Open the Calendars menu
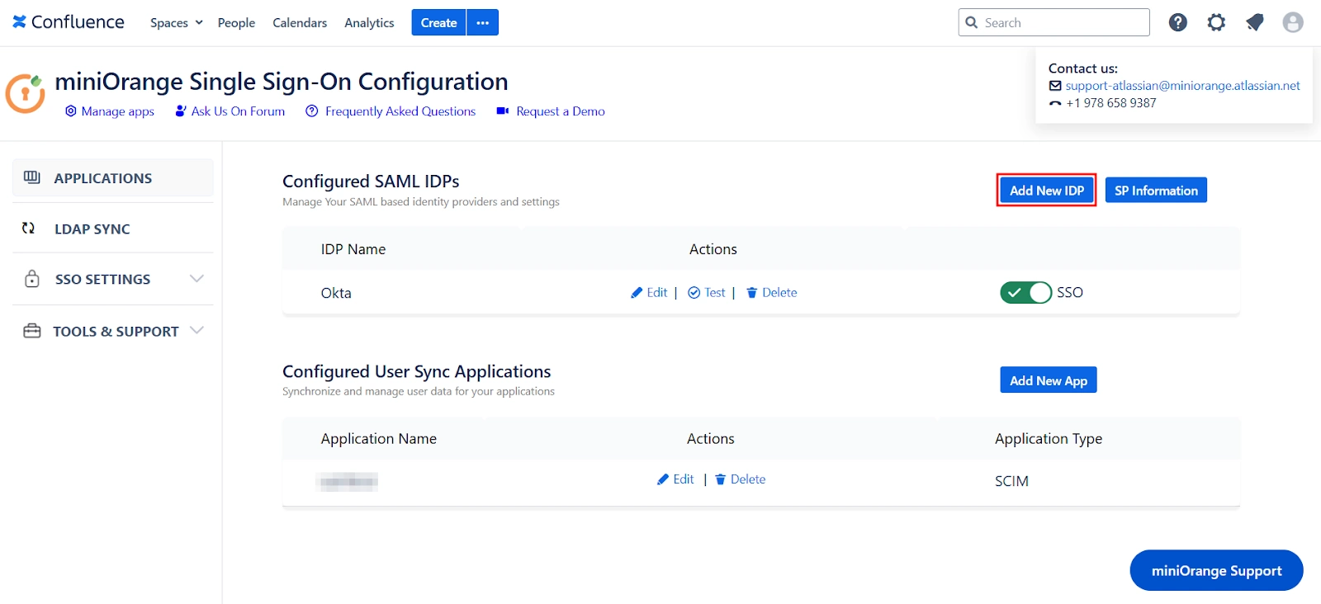 [x=300, y=22]
